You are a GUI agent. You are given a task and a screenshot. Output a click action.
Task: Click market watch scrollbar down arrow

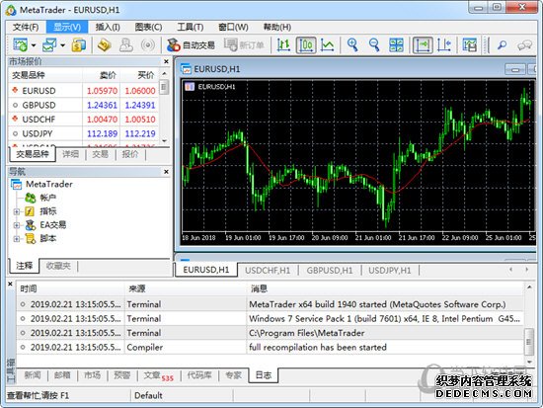164,140
